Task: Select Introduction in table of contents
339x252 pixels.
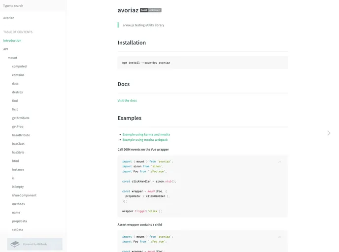Action: tap(12, 40)
